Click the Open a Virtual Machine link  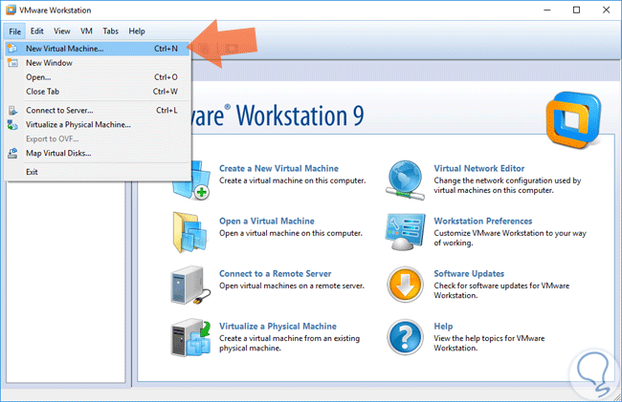coord(267,222)
